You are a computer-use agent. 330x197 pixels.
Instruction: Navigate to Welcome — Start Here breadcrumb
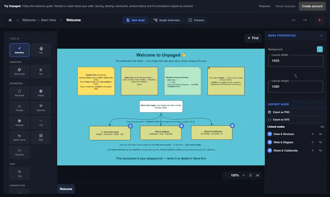click(39, 20)
